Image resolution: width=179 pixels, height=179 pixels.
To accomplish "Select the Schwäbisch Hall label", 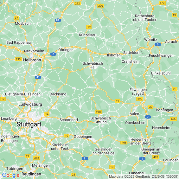I will [x=93, y=65].
